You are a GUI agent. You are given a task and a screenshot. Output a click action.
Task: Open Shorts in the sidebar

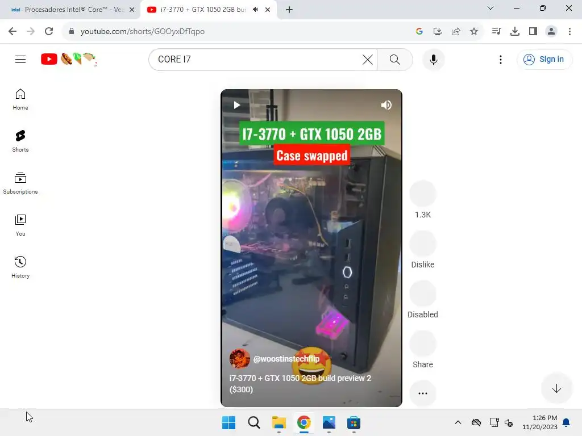(20, 141)
